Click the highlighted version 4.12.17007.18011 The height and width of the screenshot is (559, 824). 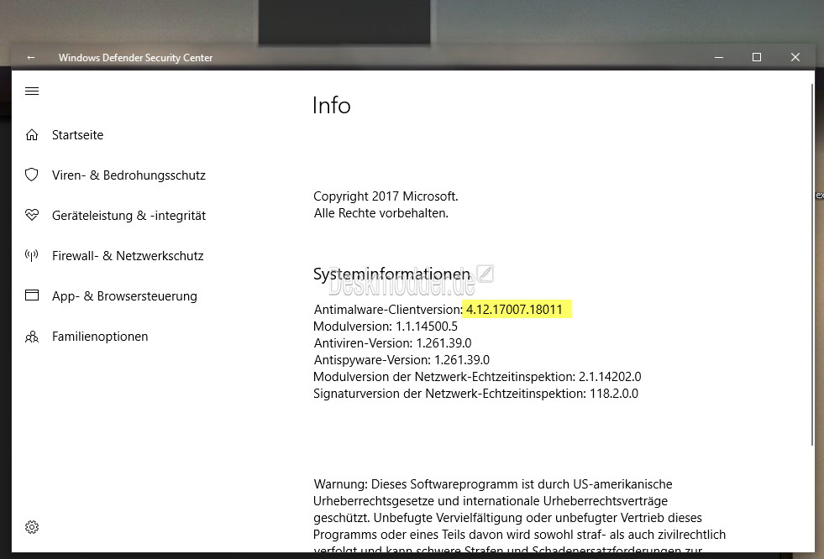pyautogui.click(x=514, y=310)
